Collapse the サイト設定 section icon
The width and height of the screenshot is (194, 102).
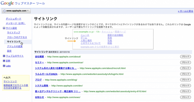click(x=4, y=28)
